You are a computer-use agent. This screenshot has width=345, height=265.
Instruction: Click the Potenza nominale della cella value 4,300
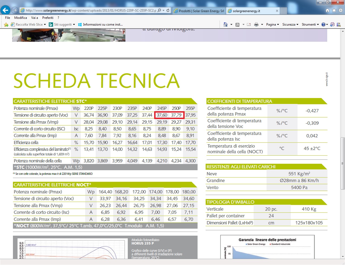point(190,161)
